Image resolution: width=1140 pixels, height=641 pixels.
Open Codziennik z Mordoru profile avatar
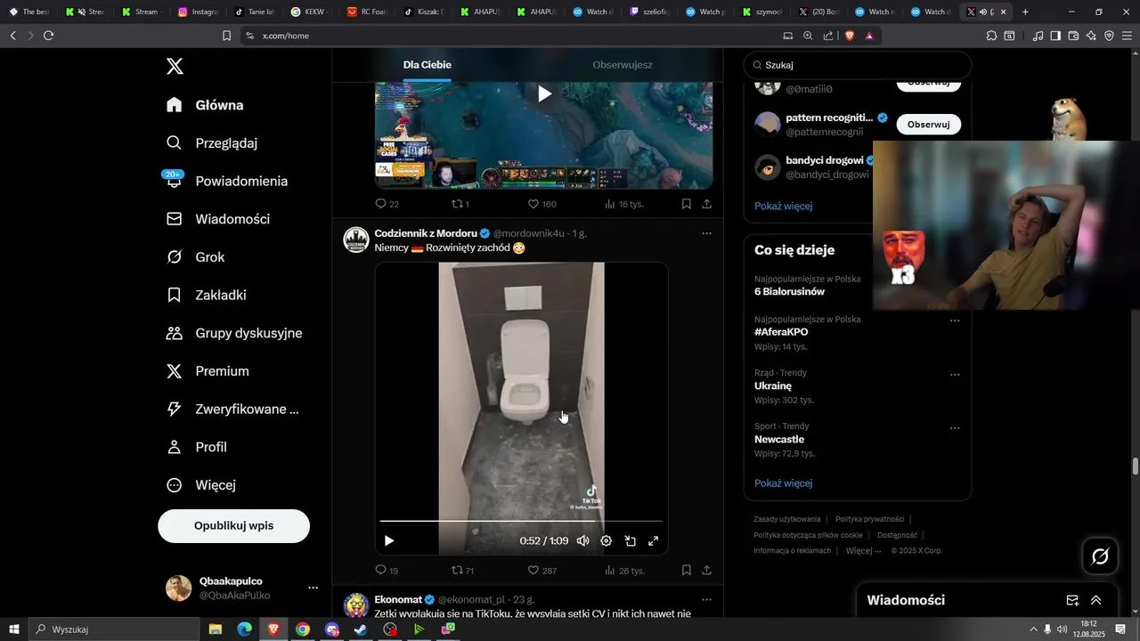click(x=356, y=239)
